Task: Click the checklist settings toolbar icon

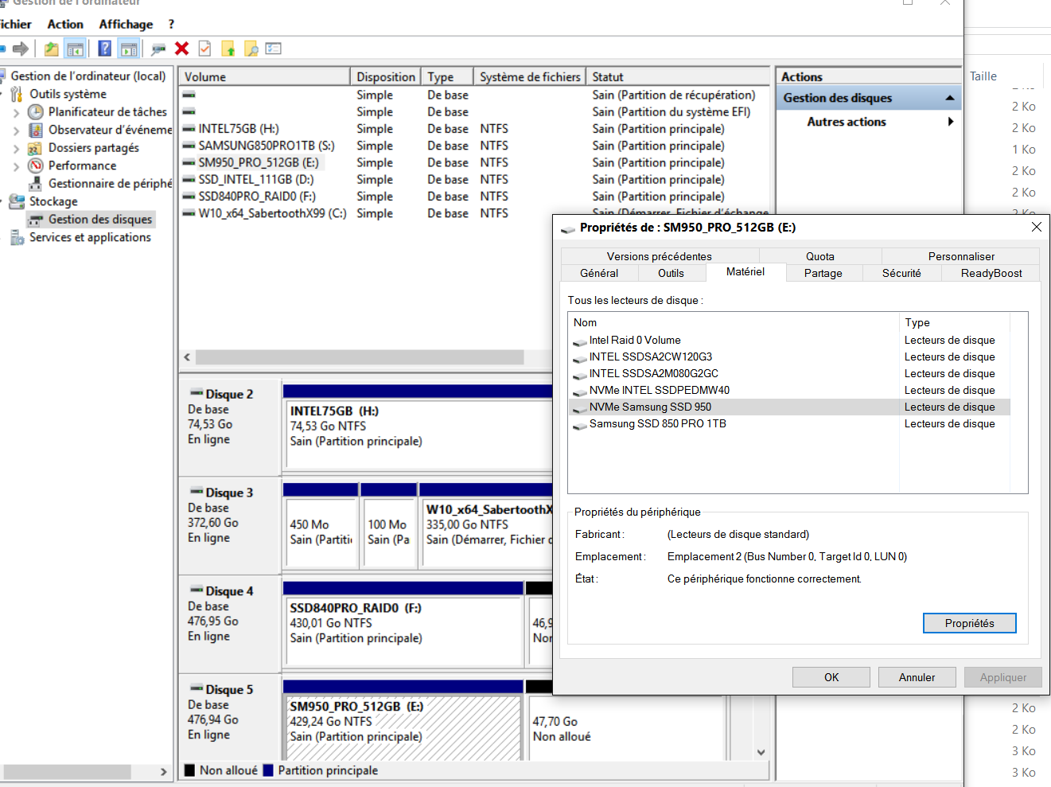Action: tap(274, 49)
